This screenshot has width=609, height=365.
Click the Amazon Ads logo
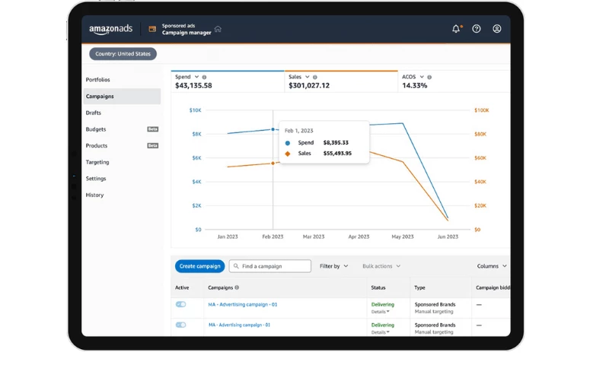click(x=110, y=30)
